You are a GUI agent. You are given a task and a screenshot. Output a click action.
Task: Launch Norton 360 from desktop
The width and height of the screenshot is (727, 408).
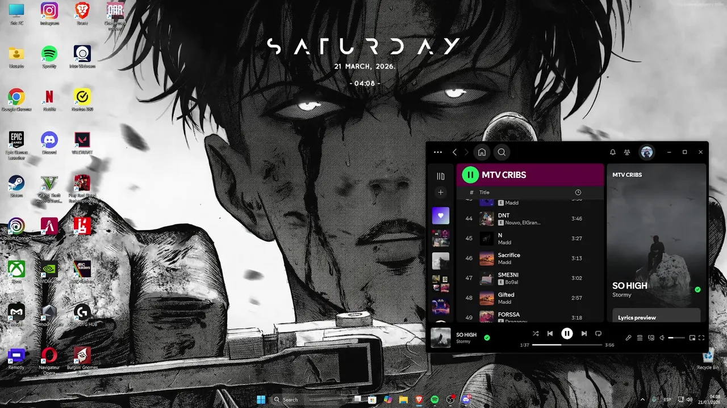82,100
